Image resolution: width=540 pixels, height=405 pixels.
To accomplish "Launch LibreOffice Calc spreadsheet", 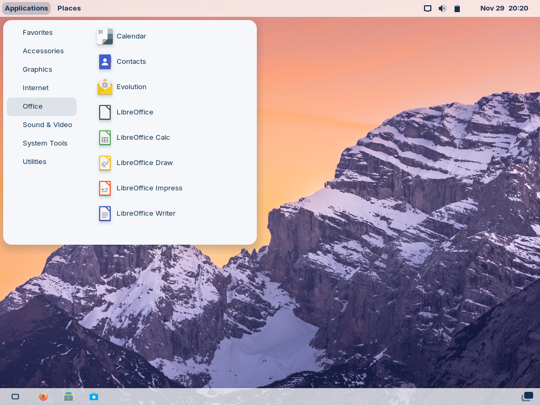I will click(143, 138).
